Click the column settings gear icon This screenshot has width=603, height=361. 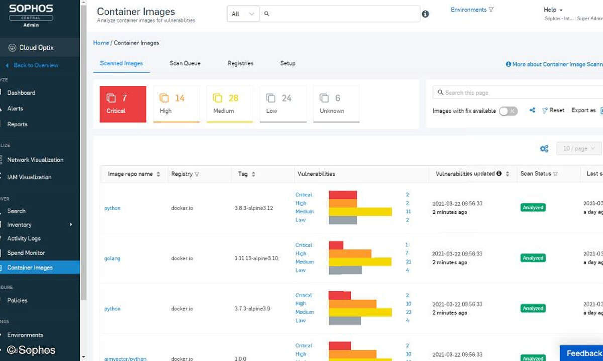[544, 149]
